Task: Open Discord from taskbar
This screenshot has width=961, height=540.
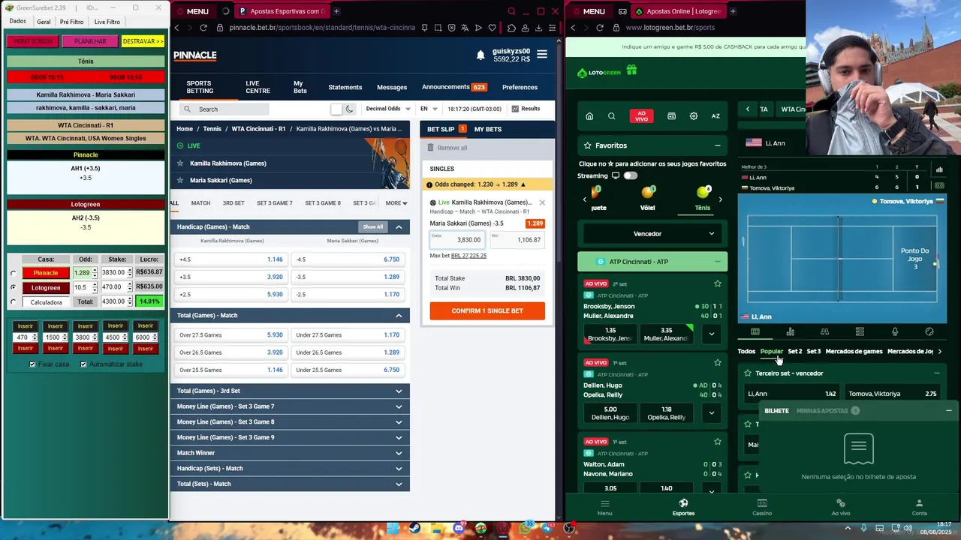Action: [x=459, y=529]
